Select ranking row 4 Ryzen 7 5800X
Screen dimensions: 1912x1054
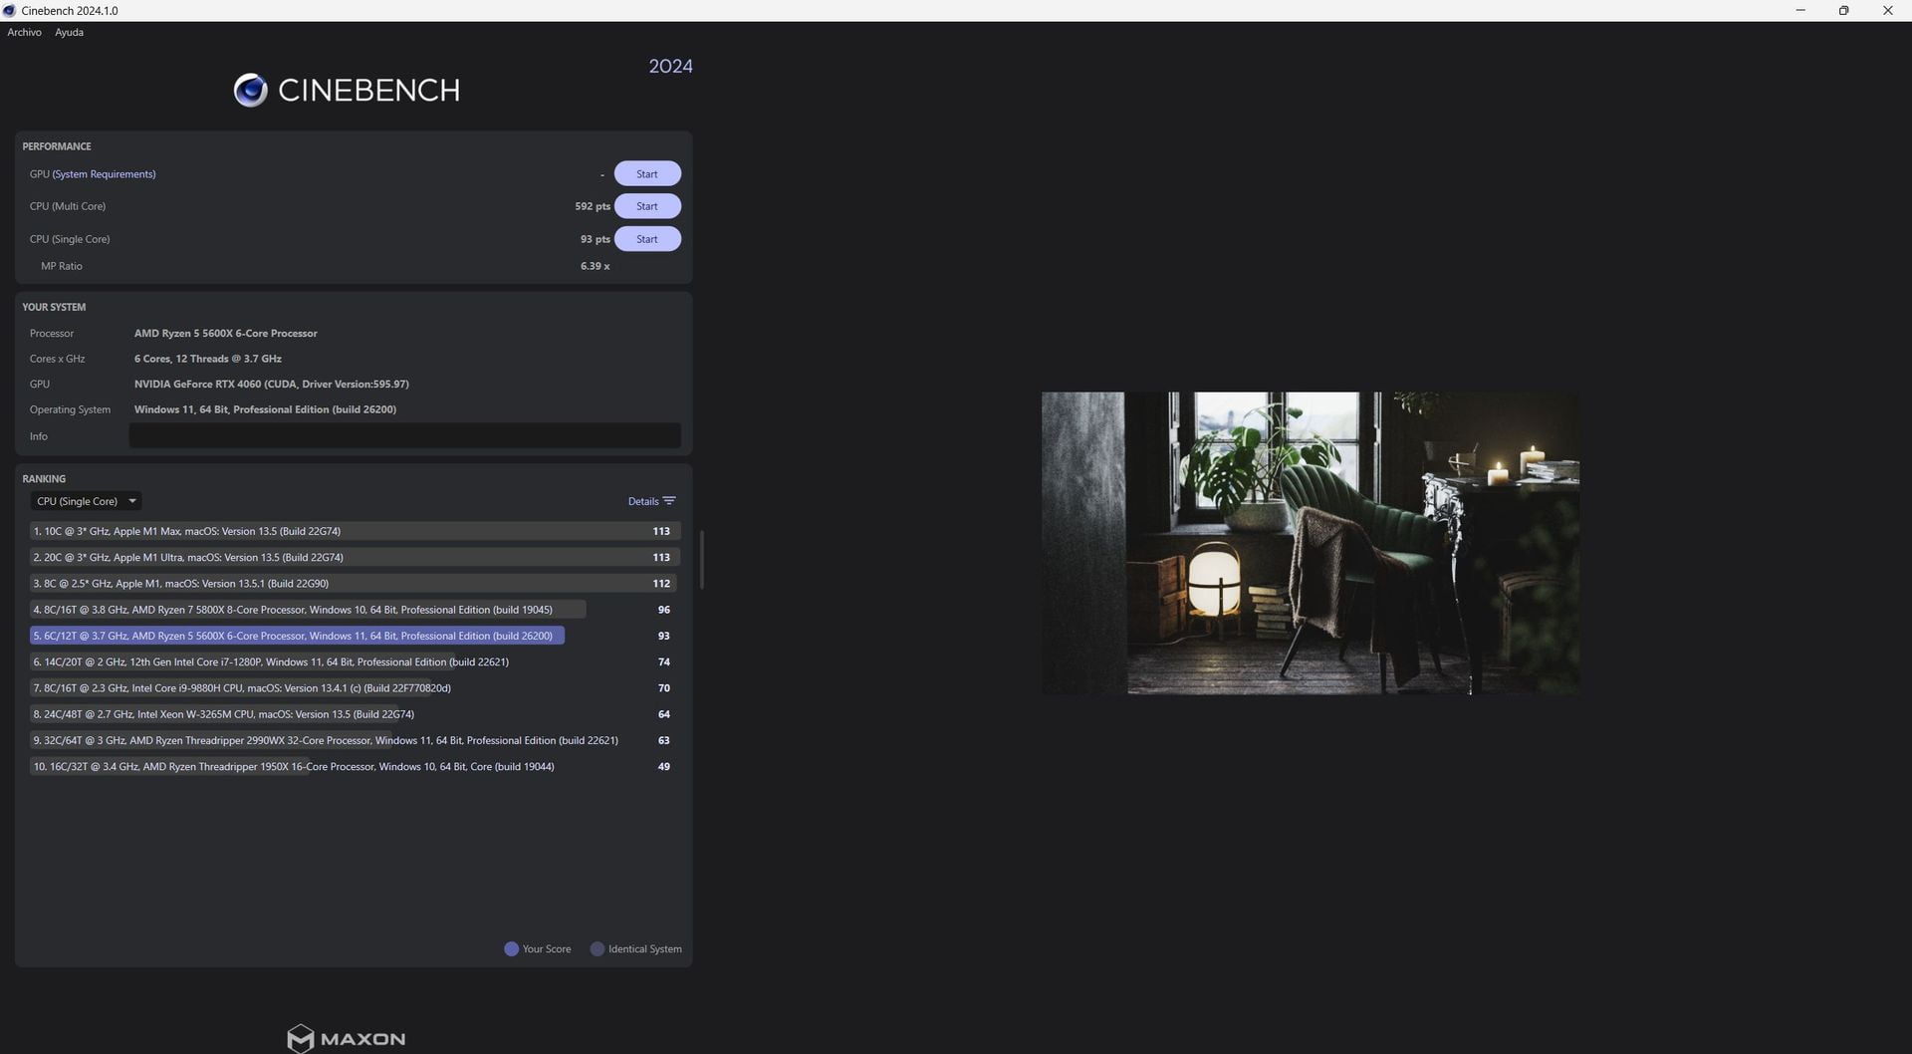[x=355, y=610]
